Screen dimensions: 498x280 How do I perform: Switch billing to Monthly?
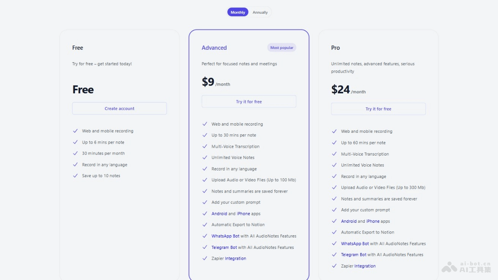[x=238, y=12]
